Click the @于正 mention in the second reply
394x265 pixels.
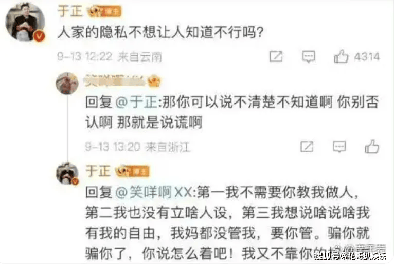point(137,102)
